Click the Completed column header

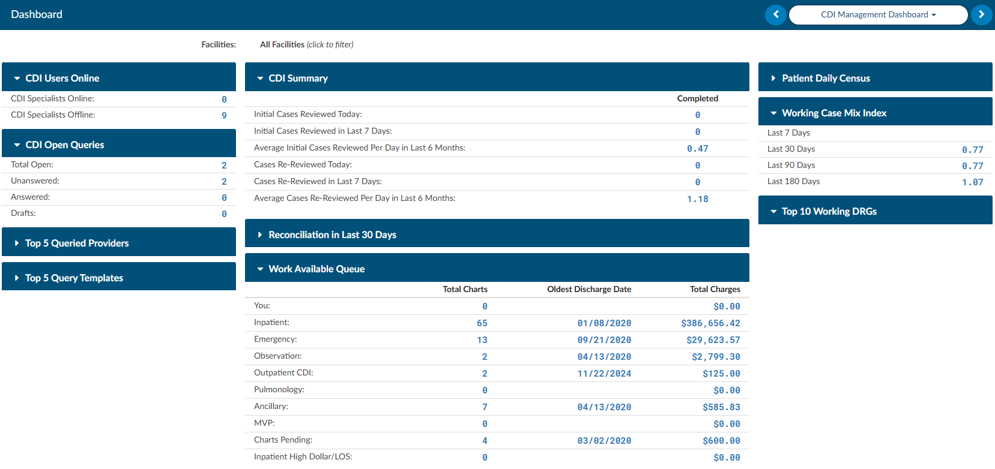tap(697, 98)
